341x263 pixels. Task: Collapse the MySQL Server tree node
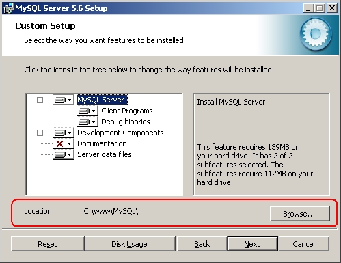pos(40,100)
